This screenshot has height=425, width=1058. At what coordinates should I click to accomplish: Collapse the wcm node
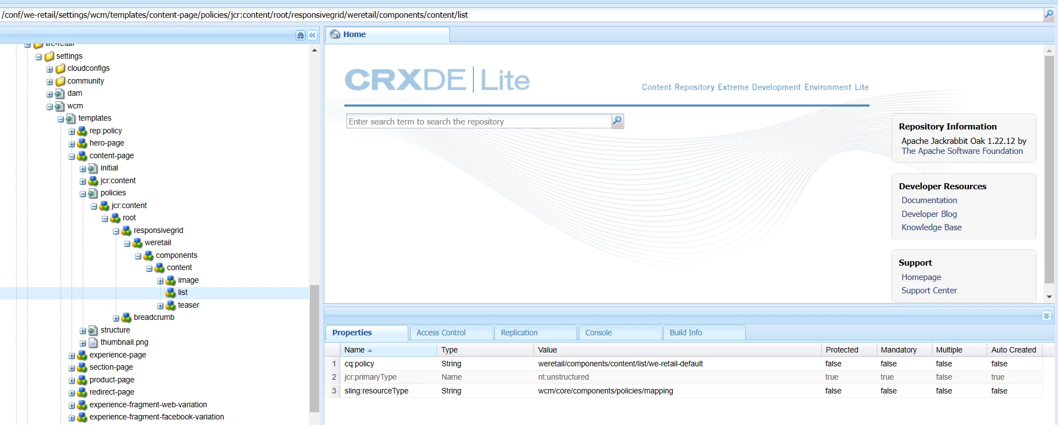click(50, 107)
